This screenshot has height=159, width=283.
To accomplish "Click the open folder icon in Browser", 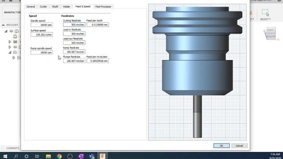I will coord(15,53).
